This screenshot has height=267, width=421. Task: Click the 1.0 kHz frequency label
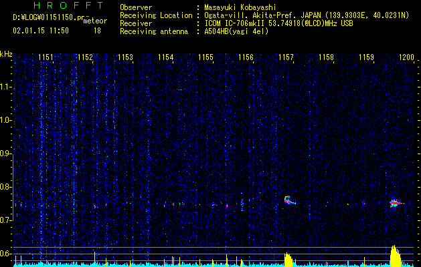pos(6,120)
